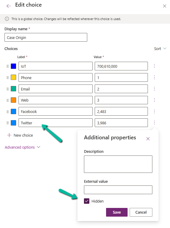Pick the yellow color swatch for Phone
The width and height of the screenshot is (170, 228).
click(x=13, y=77)
